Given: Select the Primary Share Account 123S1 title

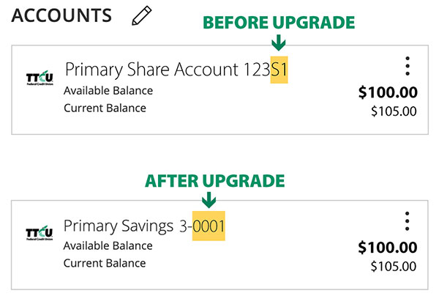Looking at the screenshot, I should pos(176,70).
